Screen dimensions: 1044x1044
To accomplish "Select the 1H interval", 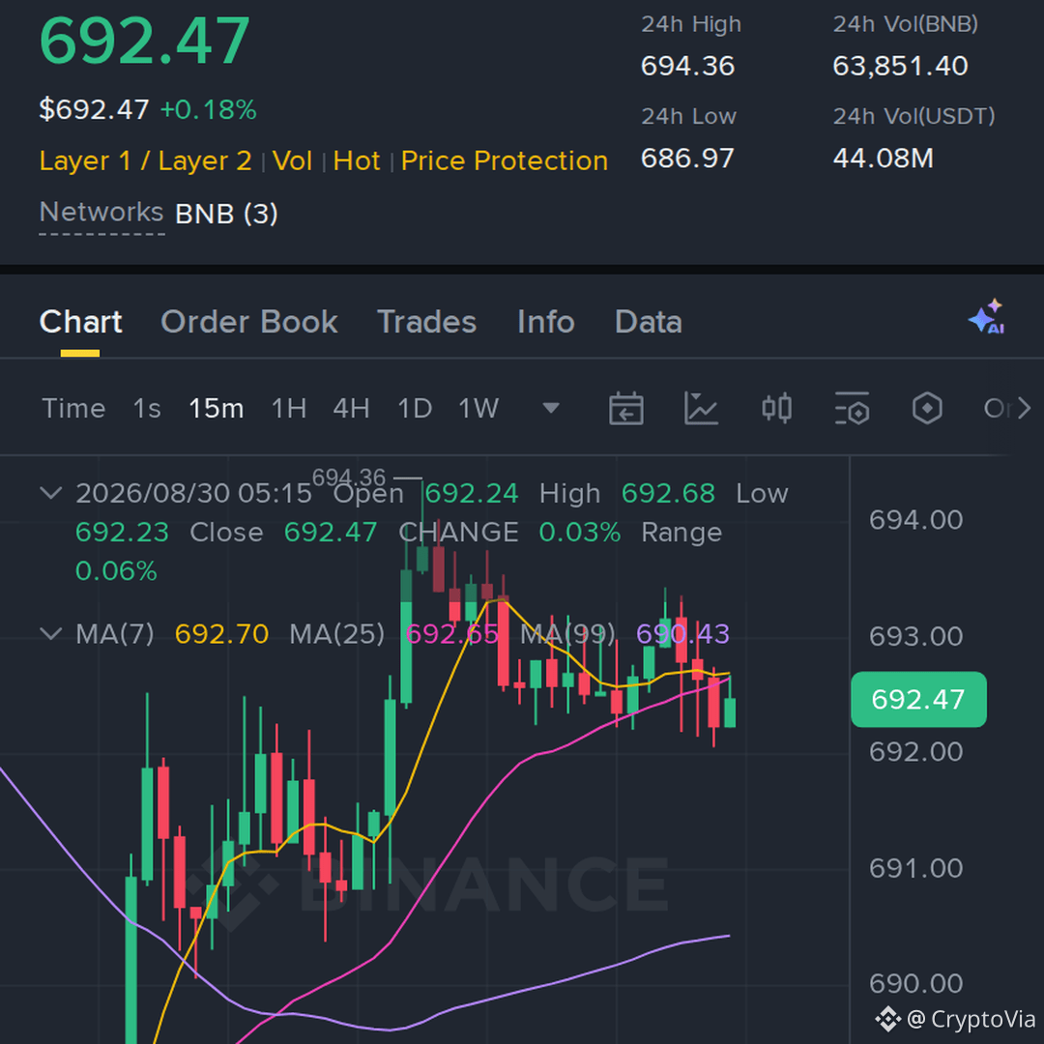I will 289,408.
